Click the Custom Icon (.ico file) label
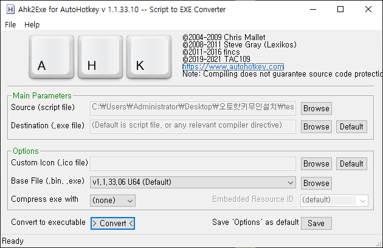Viewport: 383px width, 248px height. click(x=49, y=163)
